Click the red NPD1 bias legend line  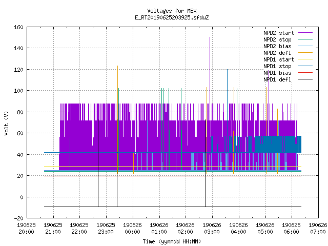point(305,73)
